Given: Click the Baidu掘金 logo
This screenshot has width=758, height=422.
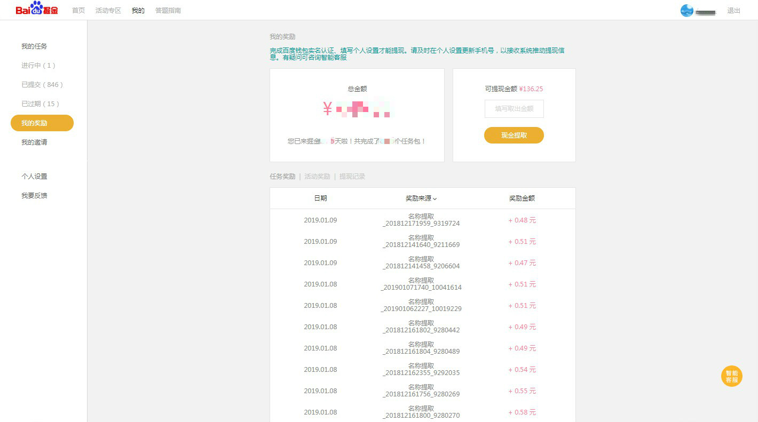Looking at the screenshot, I should [37, 9].
